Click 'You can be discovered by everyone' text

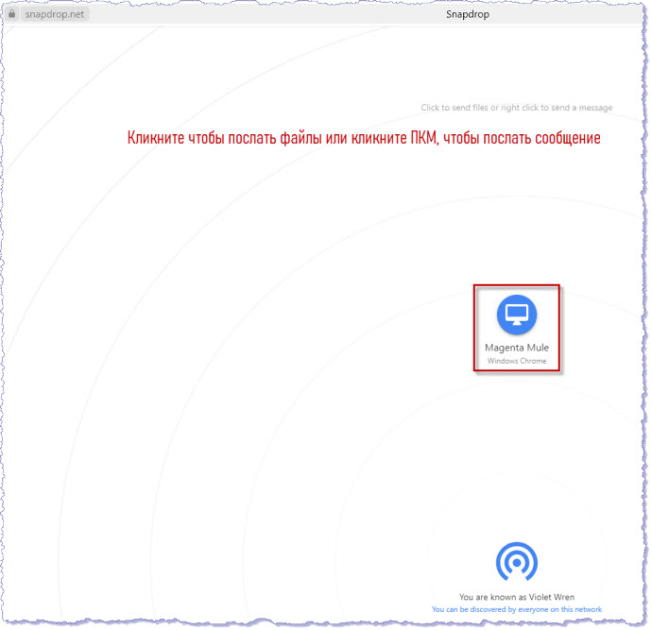(517, 609)
